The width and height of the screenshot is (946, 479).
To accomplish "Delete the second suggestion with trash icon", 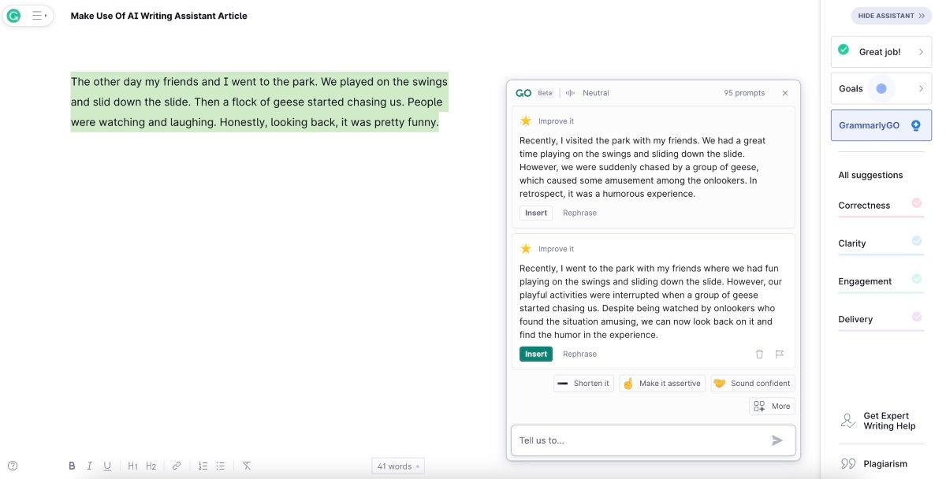I will click(759, 355).
